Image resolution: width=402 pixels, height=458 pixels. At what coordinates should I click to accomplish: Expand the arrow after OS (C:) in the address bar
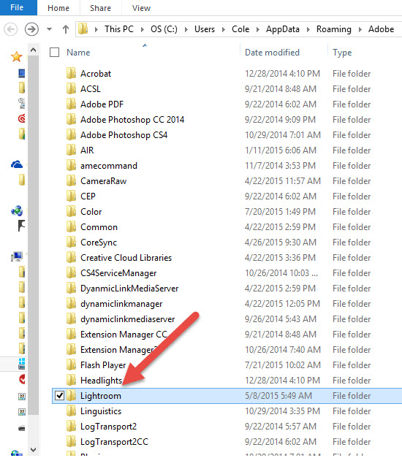click(x=186, y=29)
